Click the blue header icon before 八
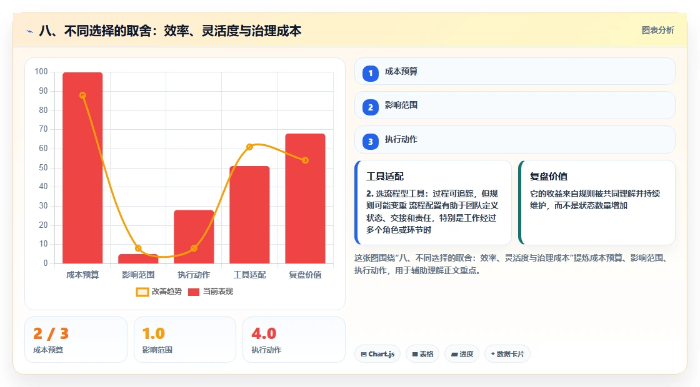The height and width of the screenshot is (387, 700). pyautogui.click(x=30, y=31)
